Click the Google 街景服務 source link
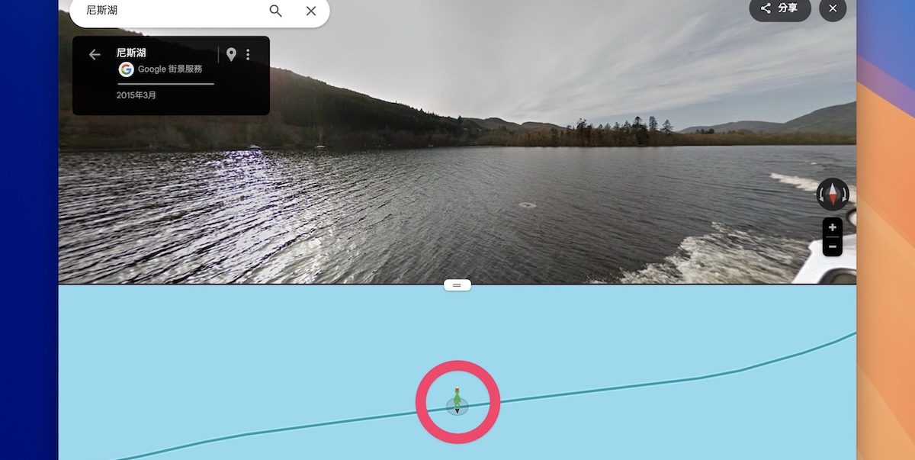Viewport: 915px width, 460px height. point(170,69)
